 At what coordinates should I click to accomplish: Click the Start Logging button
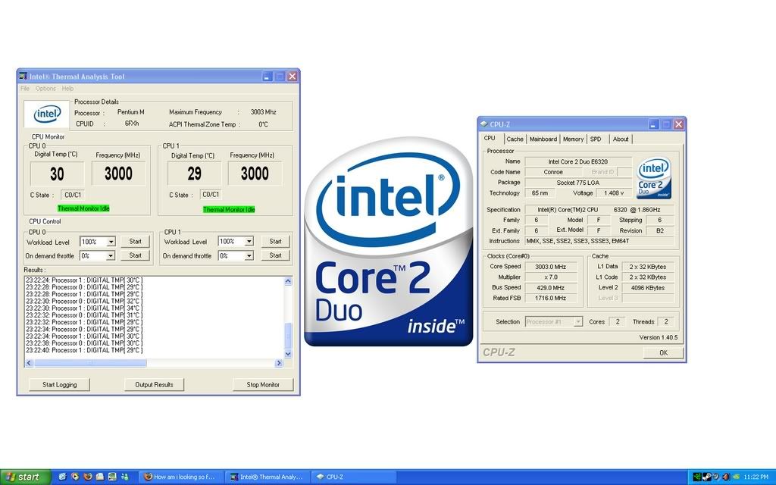pos(59,384)
